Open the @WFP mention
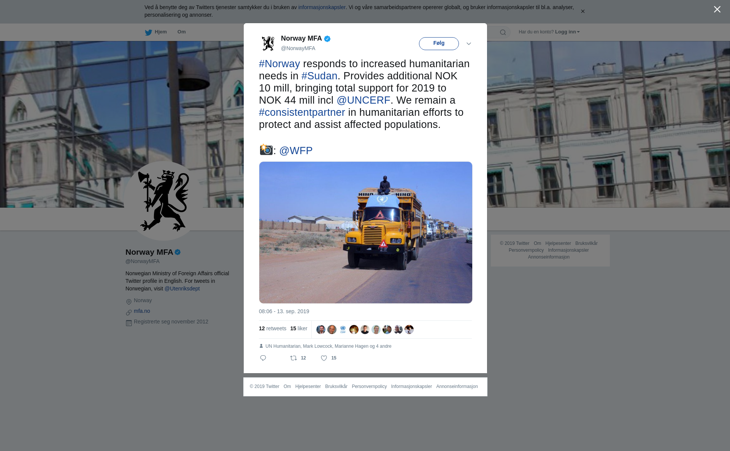The image size is (730, 451). pyautogui.click(x=296, y=151)
